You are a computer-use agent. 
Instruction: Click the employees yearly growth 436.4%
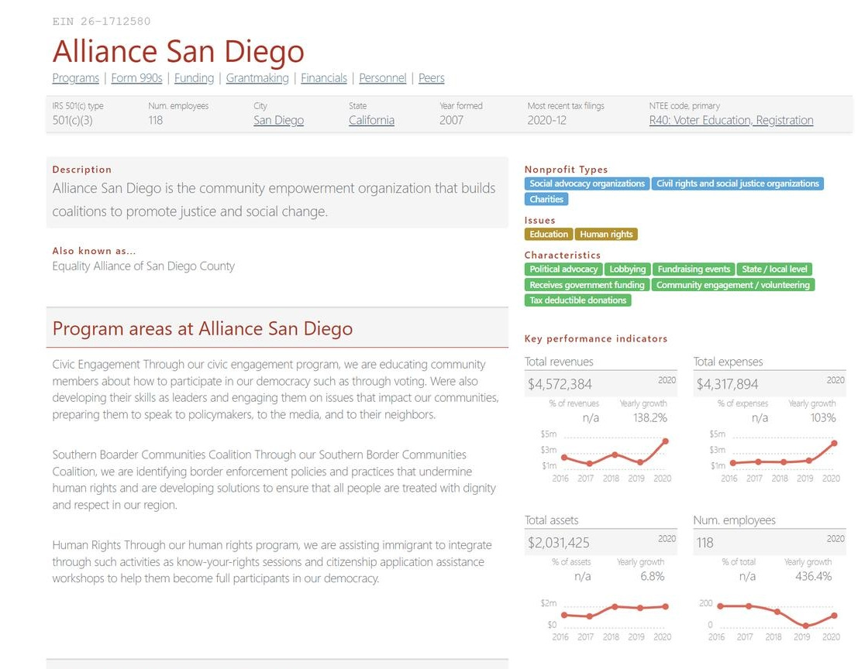(814, 576)
